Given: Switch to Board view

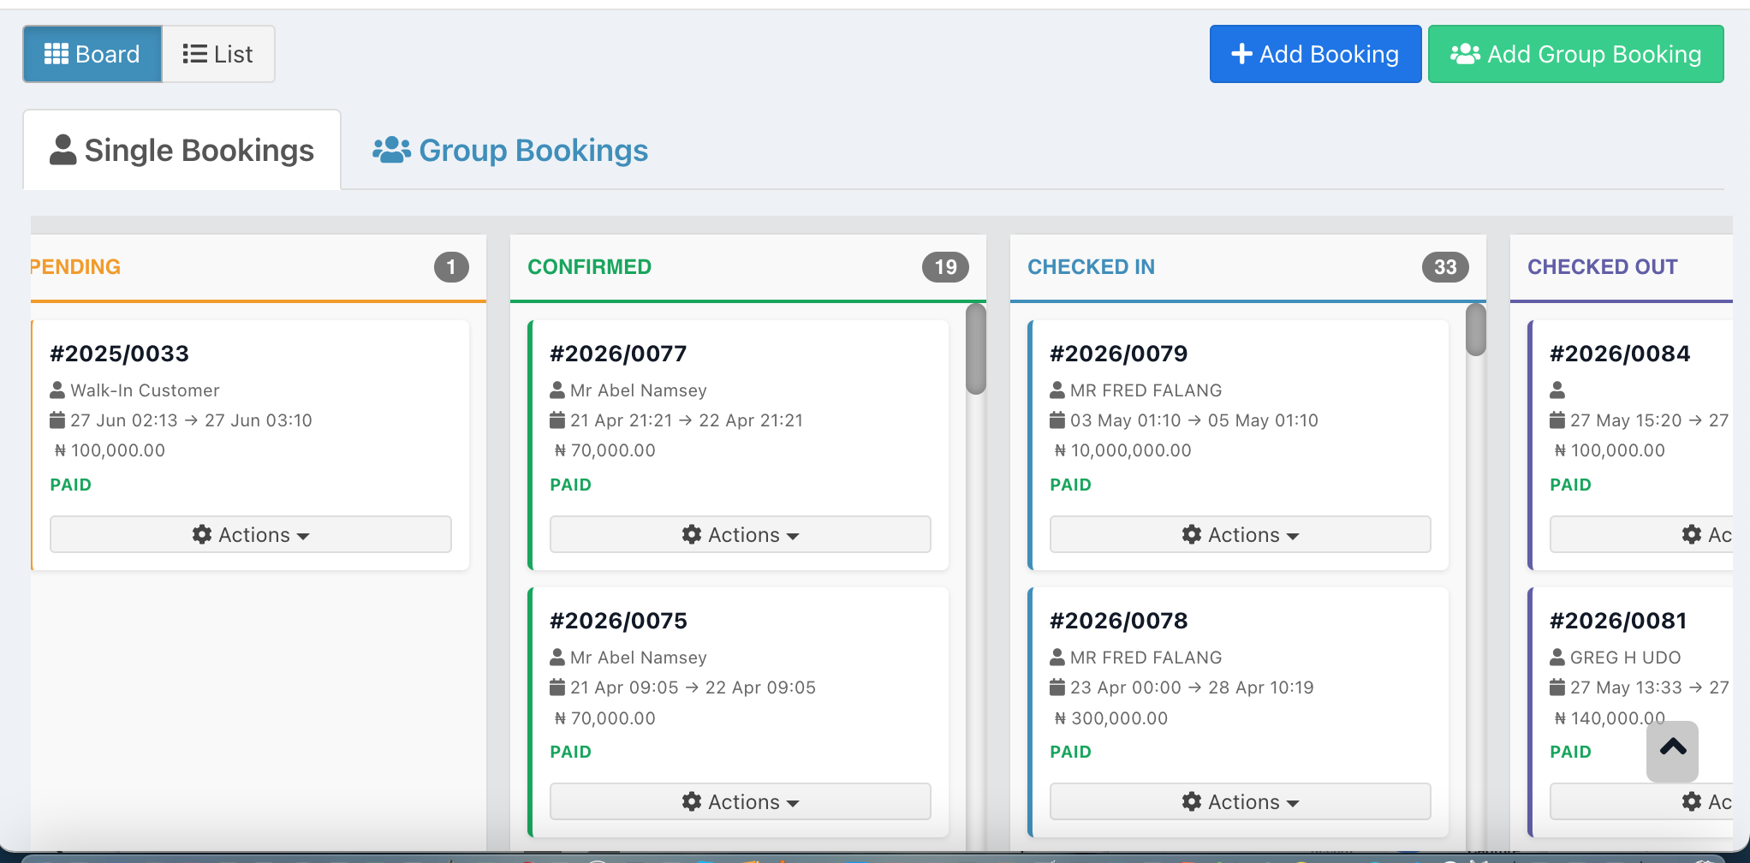Looking at the screenshot, I should (92, 54).
